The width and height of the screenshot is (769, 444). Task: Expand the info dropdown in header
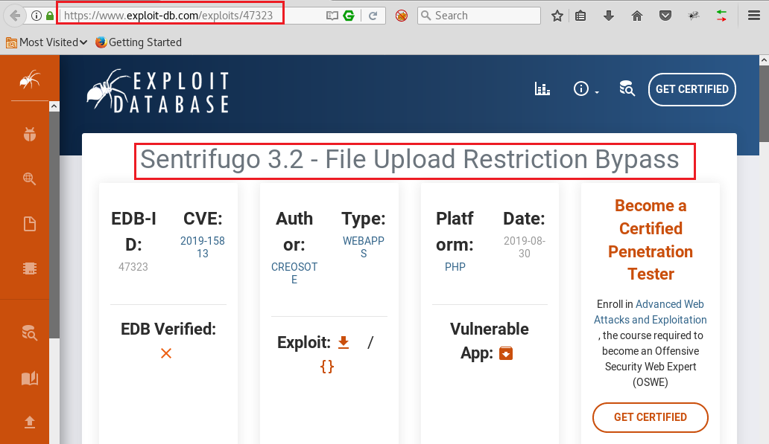tap(586, 89)
